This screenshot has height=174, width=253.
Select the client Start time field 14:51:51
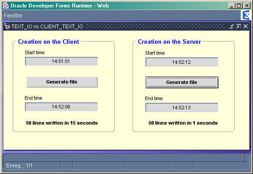61,61
